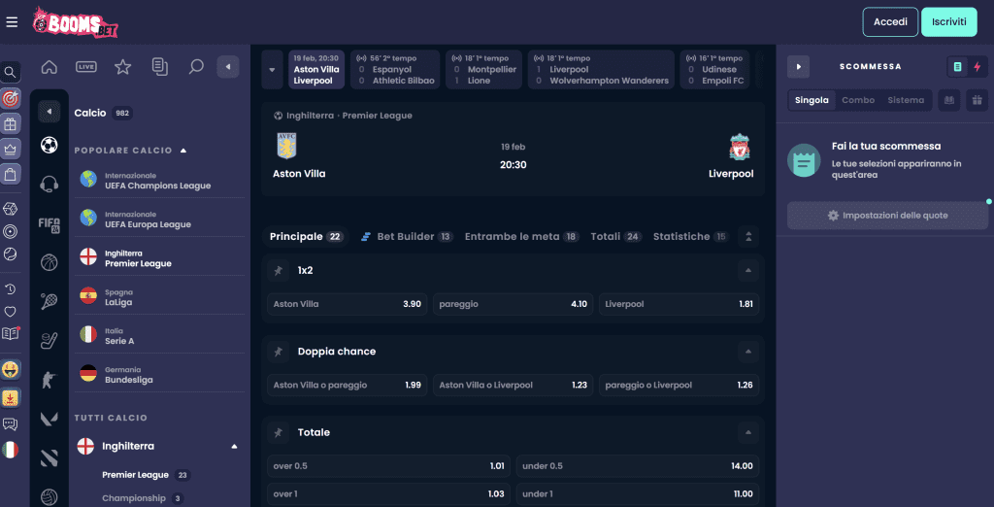Open Impostazioni delle quote settings
This screenshot has height=507, width=994.
(x=887, y=216)
